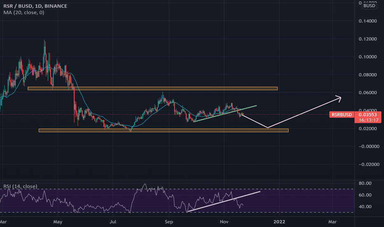Click the 0.12000 price axis label
The height and width of the screenshot is (227, 384).
(x=368, y=39)
